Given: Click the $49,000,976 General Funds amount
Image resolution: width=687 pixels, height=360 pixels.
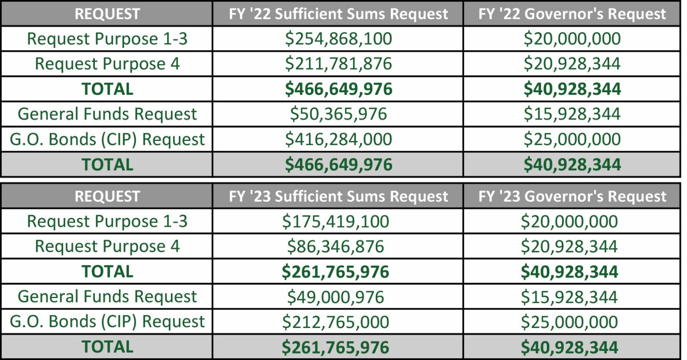Looking at the screenshot, I should pos(336,297).
